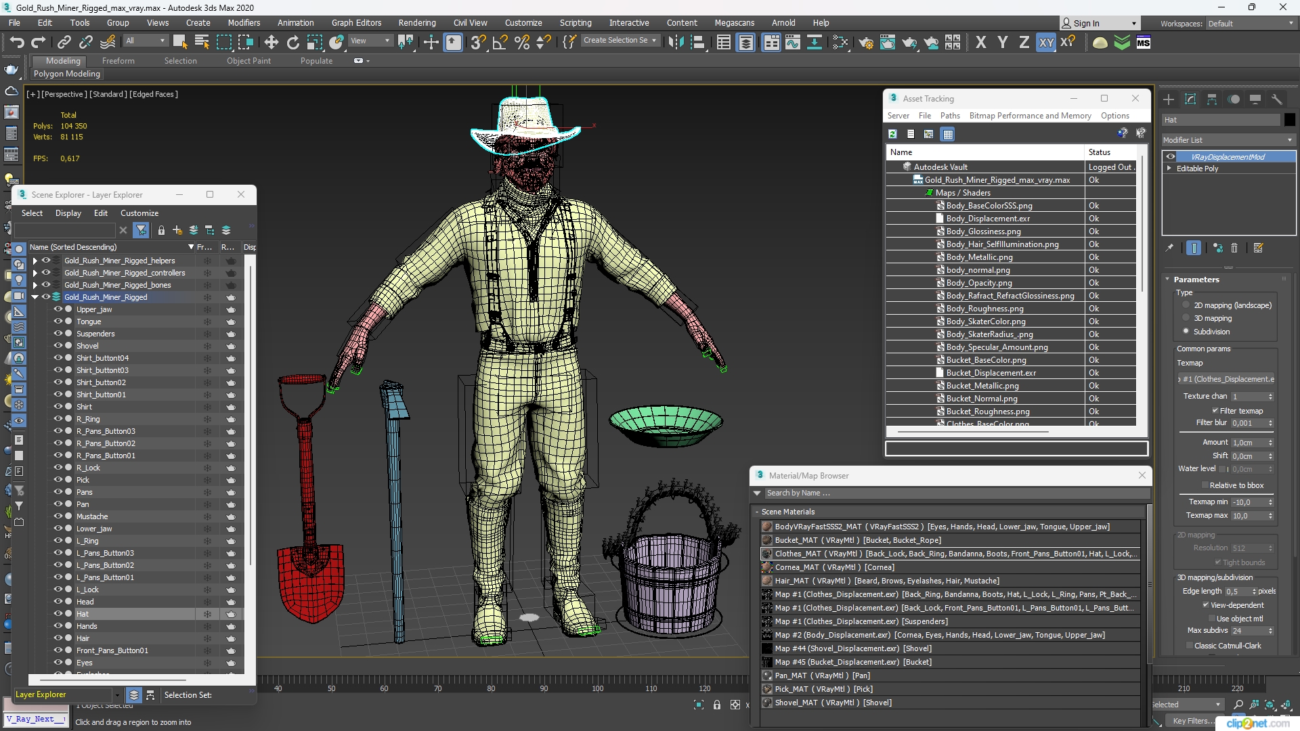1300x731 pixels.
Task: Activate the Select and Move tool
Action: 271,43
